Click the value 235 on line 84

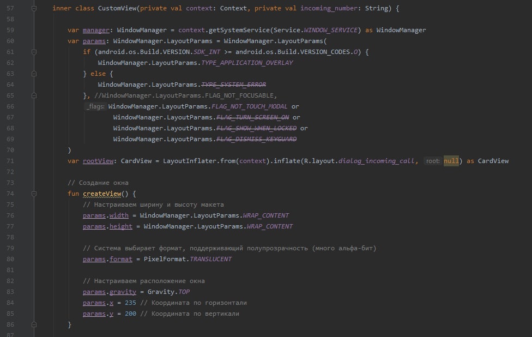130,303
